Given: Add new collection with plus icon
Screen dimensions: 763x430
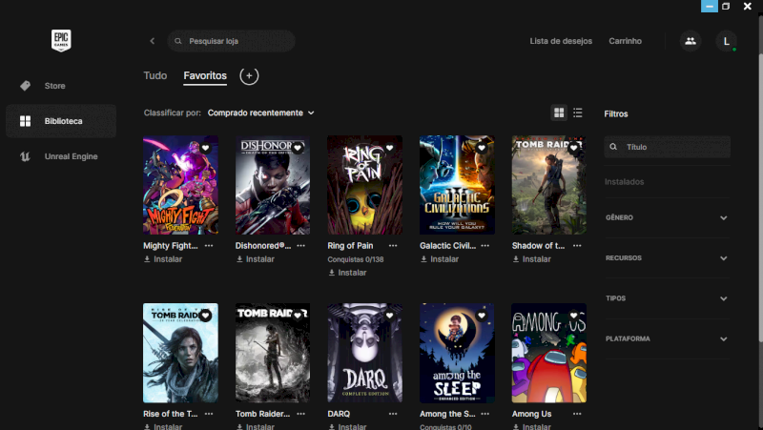Looking at the screenshot, I should 249,75.
